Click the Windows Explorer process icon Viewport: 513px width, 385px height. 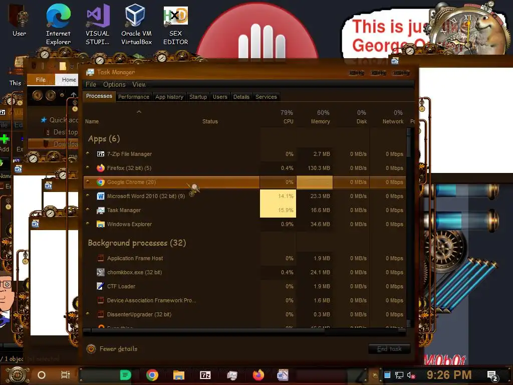101,224
